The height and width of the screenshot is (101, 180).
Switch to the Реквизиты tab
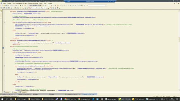pyautogui.click(x=23, y=92)
